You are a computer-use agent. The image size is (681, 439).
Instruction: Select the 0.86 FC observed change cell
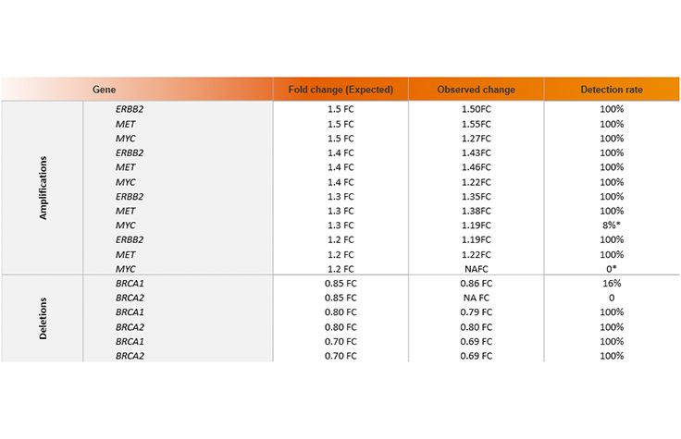[x=476, y=283]
